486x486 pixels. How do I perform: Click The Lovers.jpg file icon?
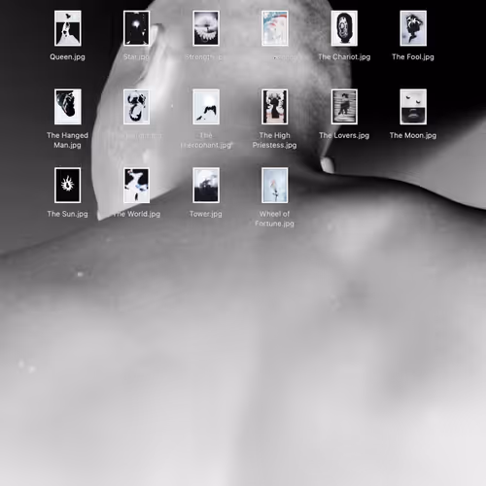pyautogui.click(x=344, y=107)
